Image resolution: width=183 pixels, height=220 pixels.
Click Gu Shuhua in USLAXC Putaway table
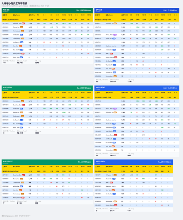109,194
